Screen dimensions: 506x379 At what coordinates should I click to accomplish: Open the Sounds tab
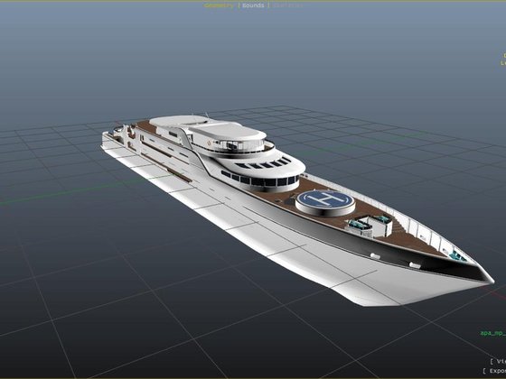[x=253, y=5]
